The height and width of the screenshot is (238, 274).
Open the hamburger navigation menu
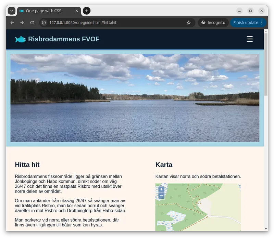[x=250, y=39]
